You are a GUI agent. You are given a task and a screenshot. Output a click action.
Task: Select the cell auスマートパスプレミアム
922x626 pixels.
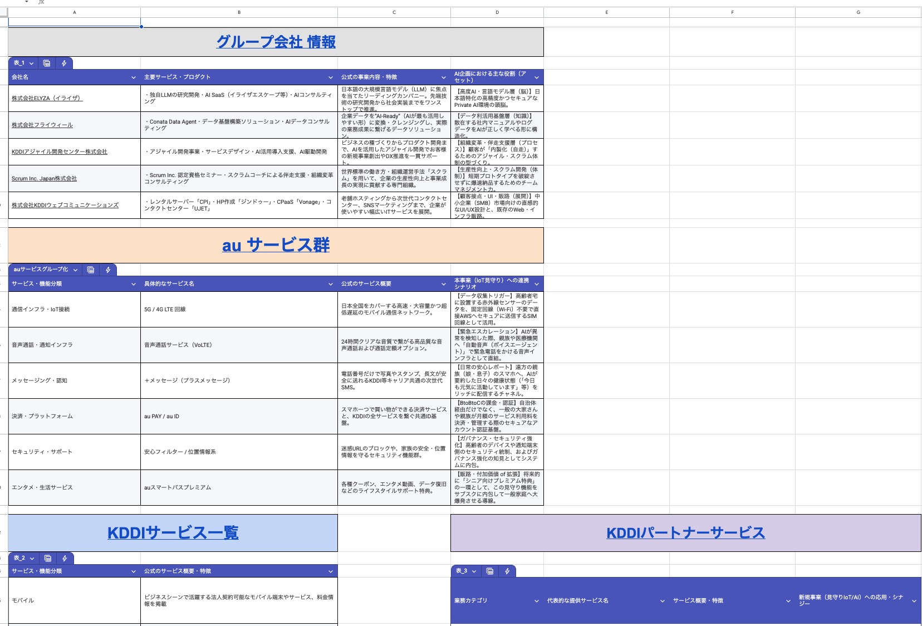point(239,488)
